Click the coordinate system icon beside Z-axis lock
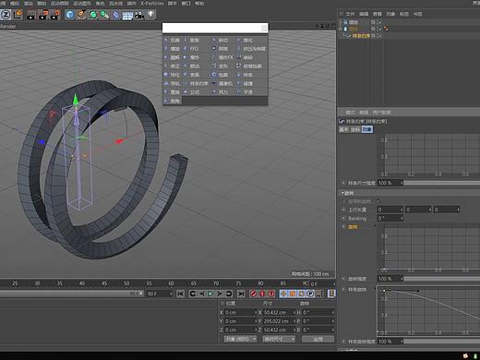 point(18,15)
